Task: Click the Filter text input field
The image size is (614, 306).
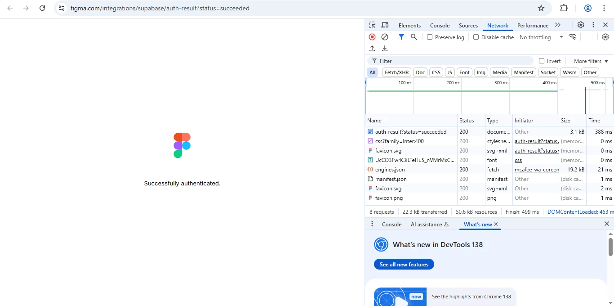Action: (x=450, y=61)
